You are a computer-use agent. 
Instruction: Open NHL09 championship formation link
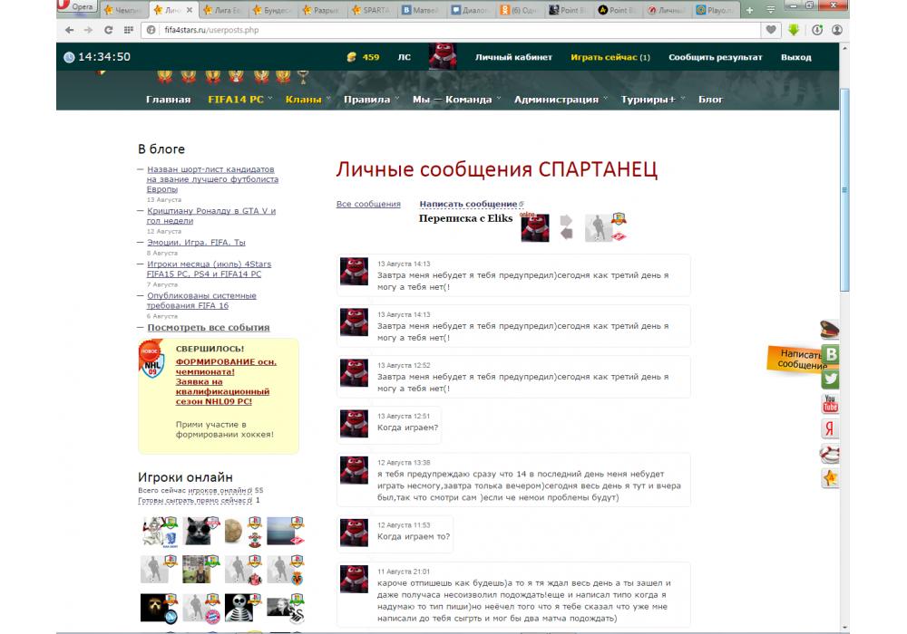(x=226, y=381)
